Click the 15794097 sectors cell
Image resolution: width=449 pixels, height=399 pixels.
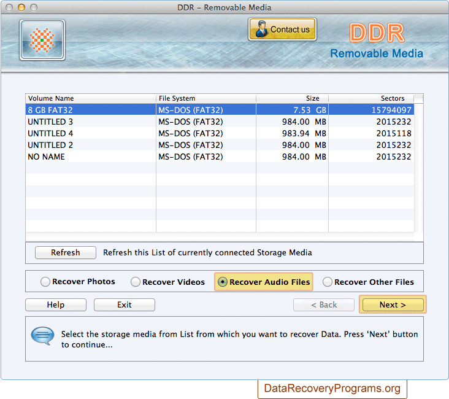click(371, 110)
